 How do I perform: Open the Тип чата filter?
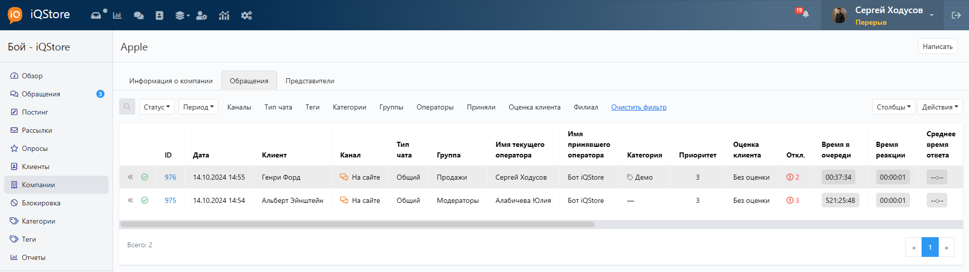tap(278, 107)
